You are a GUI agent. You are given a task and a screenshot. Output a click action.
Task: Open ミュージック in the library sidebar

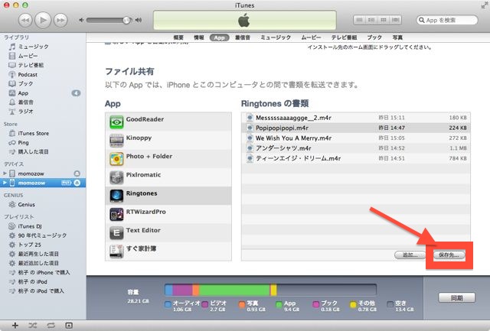[34, 47]
